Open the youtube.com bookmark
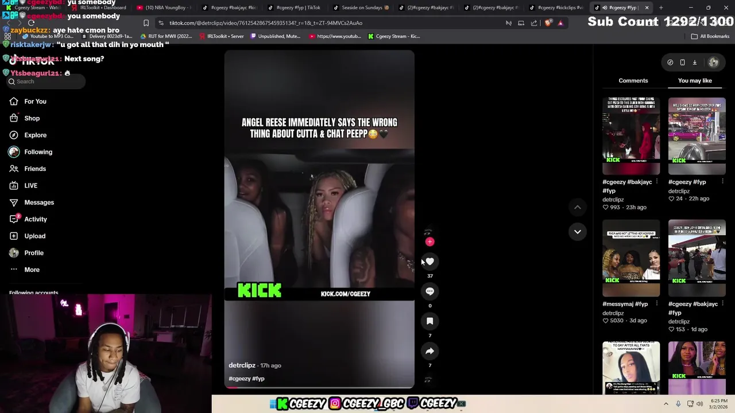The width and height of the screenshot is (735, 413). (x=335, y=36)
